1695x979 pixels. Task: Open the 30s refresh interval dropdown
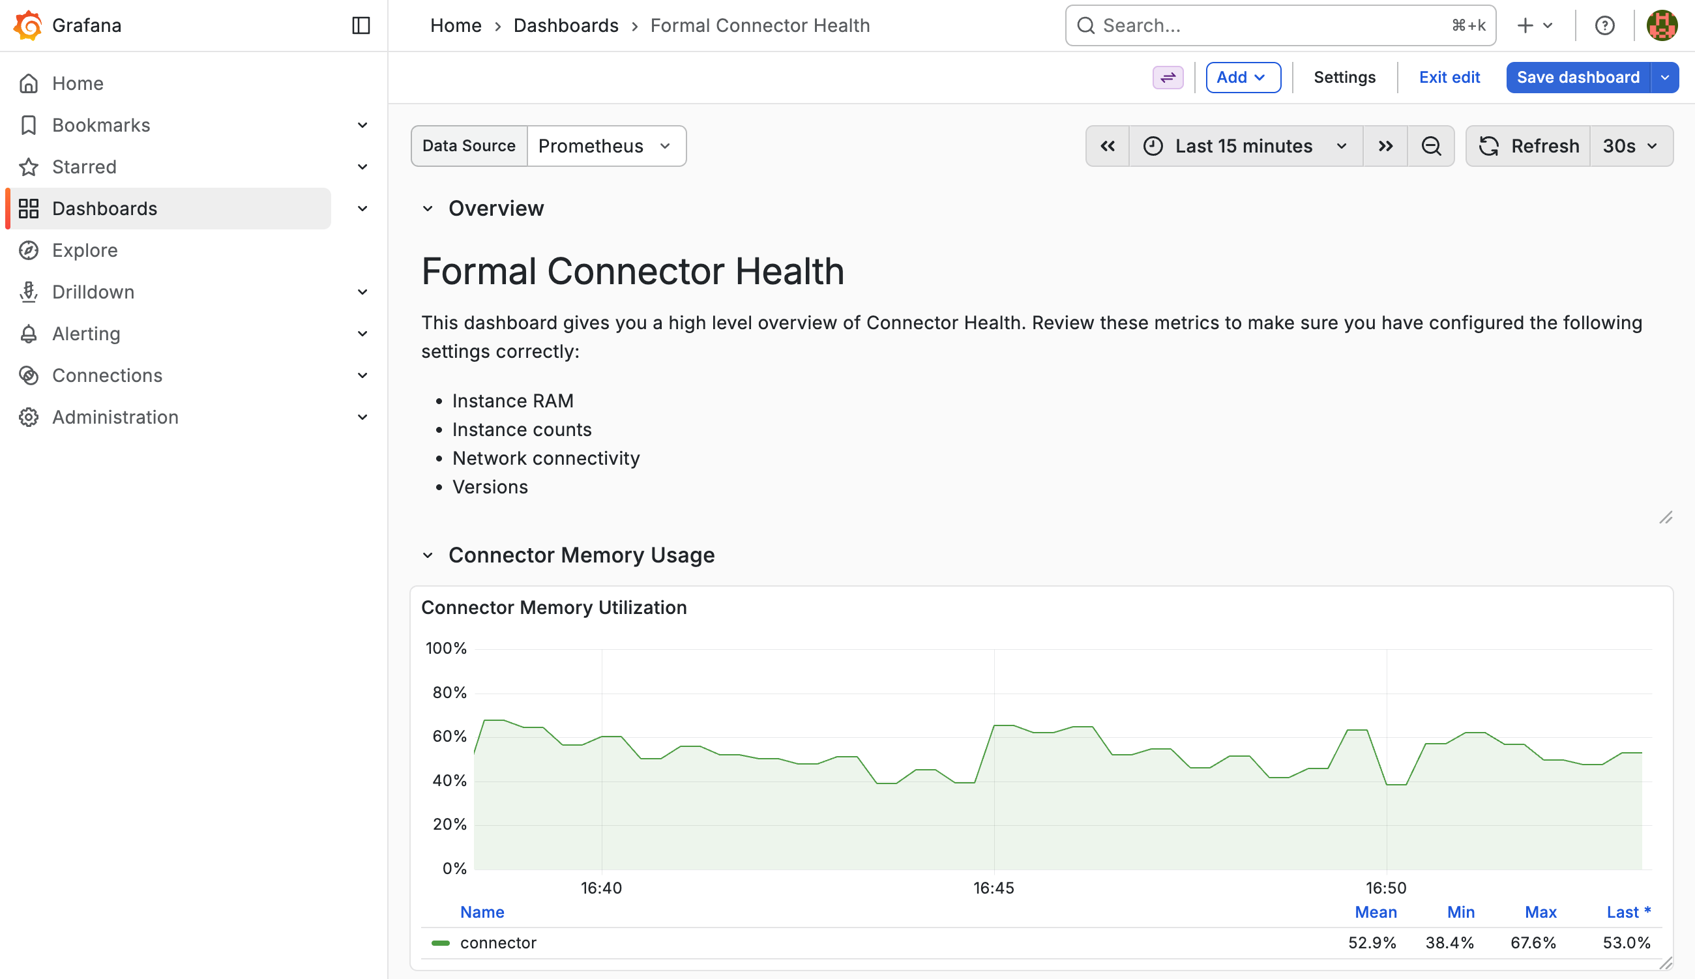pyautogui.click(x=1630, y=146)
